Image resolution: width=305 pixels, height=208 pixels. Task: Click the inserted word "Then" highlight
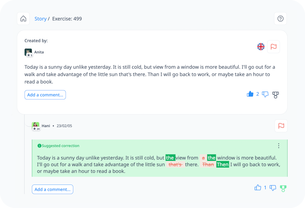pos(223,164)
